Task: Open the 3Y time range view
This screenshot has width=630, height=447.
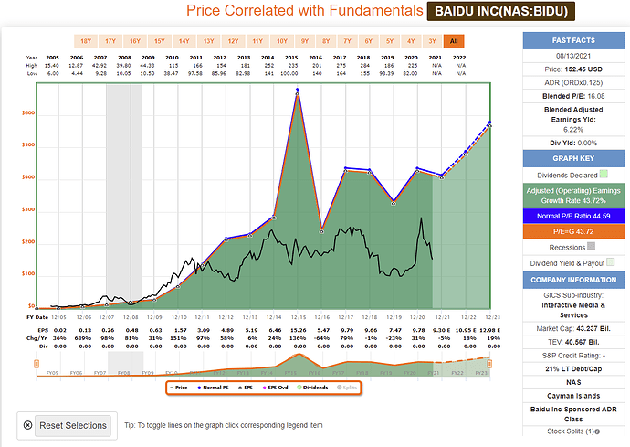Action: (x=432, y=41)
